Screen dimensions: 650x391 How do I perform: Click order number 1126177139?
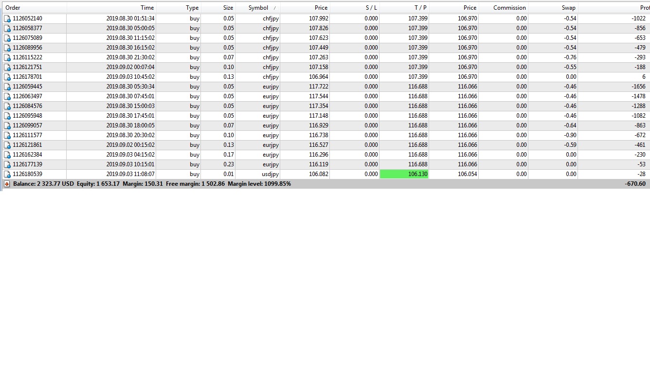[27, 164]
